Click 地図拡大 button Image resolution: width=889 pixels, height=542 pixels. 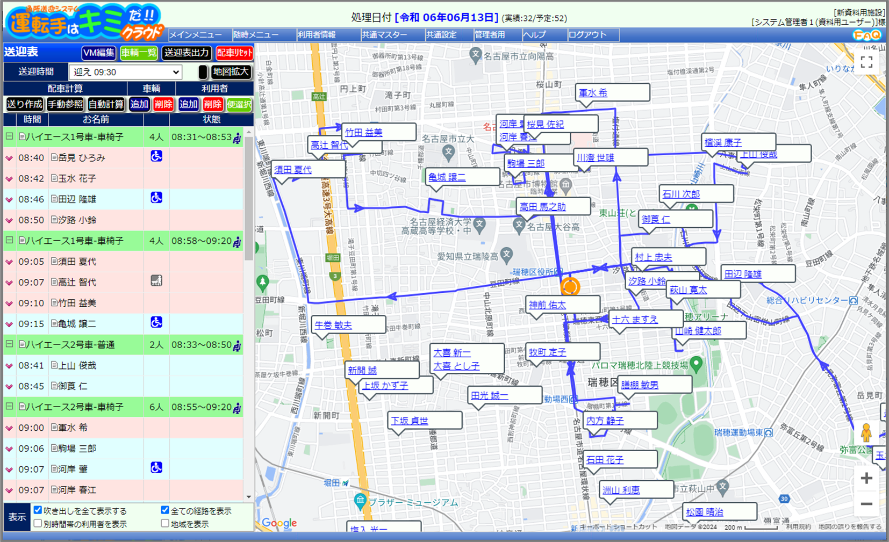231,72
